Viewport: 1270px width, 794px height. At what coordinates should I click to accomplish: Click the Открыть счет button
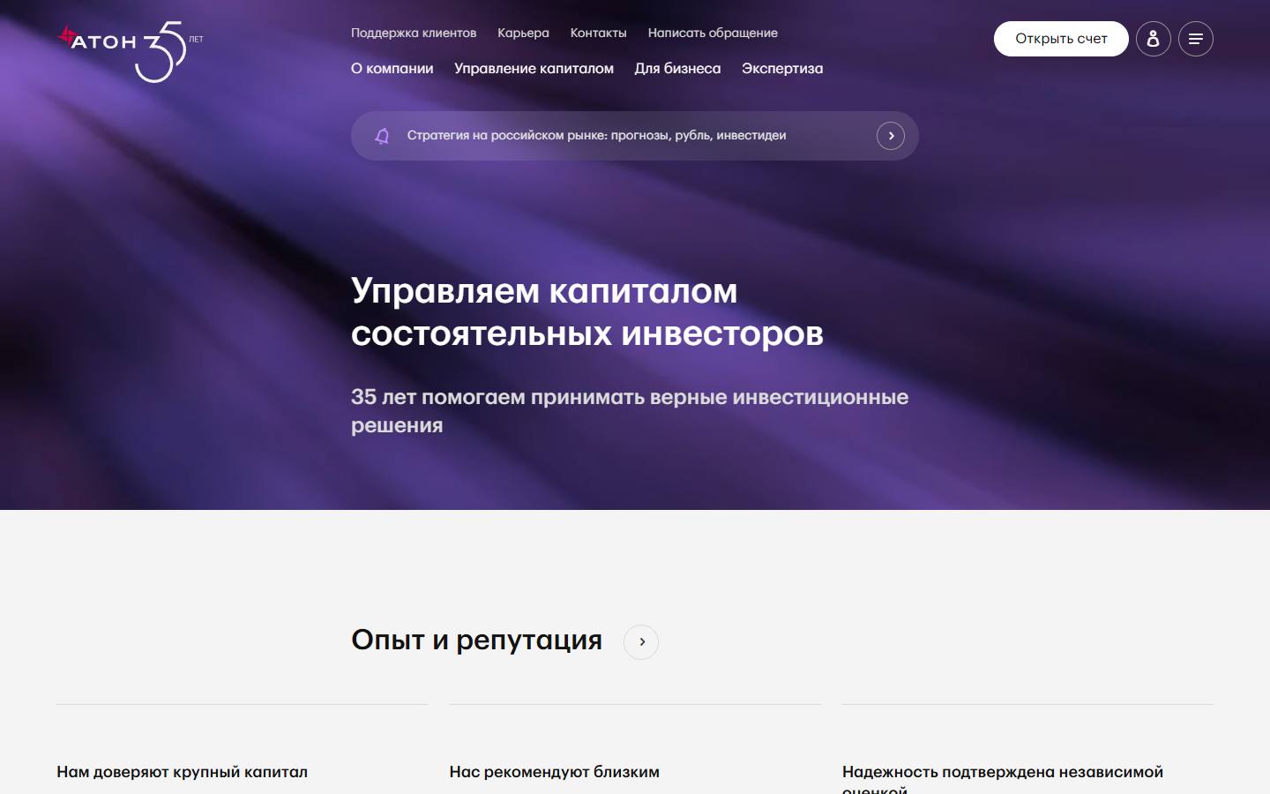(x=1061, y=39)
